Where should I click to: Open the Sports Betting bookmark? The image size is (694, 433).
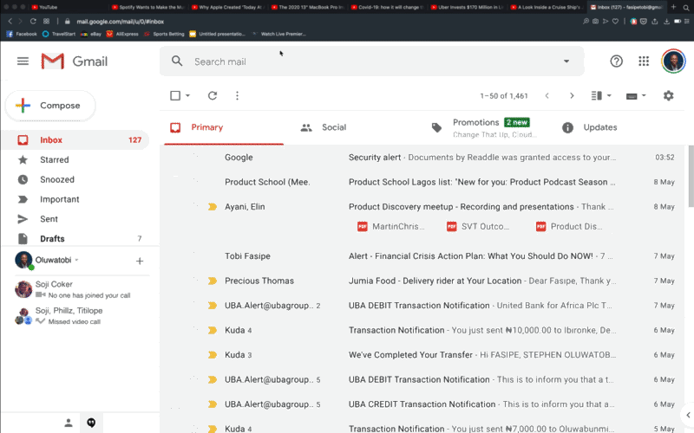164,34
